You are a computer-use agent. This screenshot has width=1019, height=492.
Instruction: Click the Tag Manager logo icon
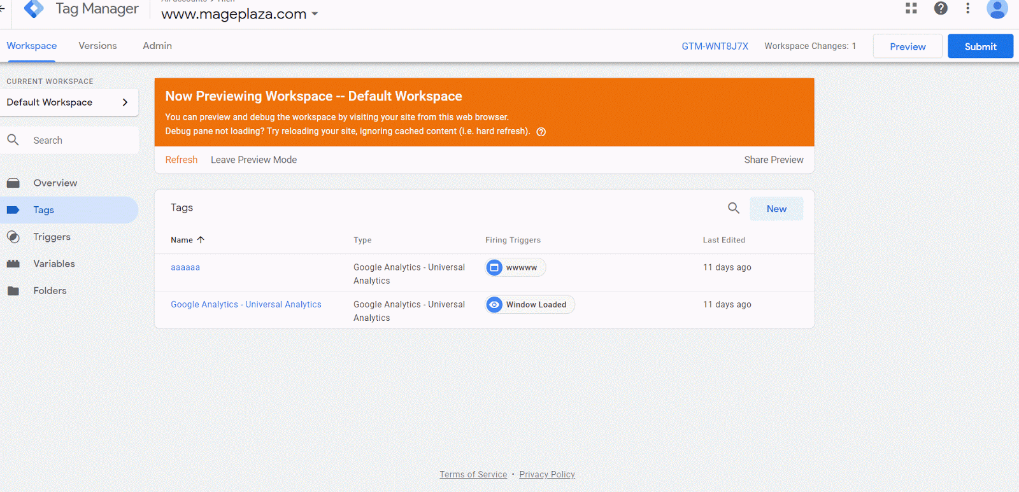[x=34, y=8]
